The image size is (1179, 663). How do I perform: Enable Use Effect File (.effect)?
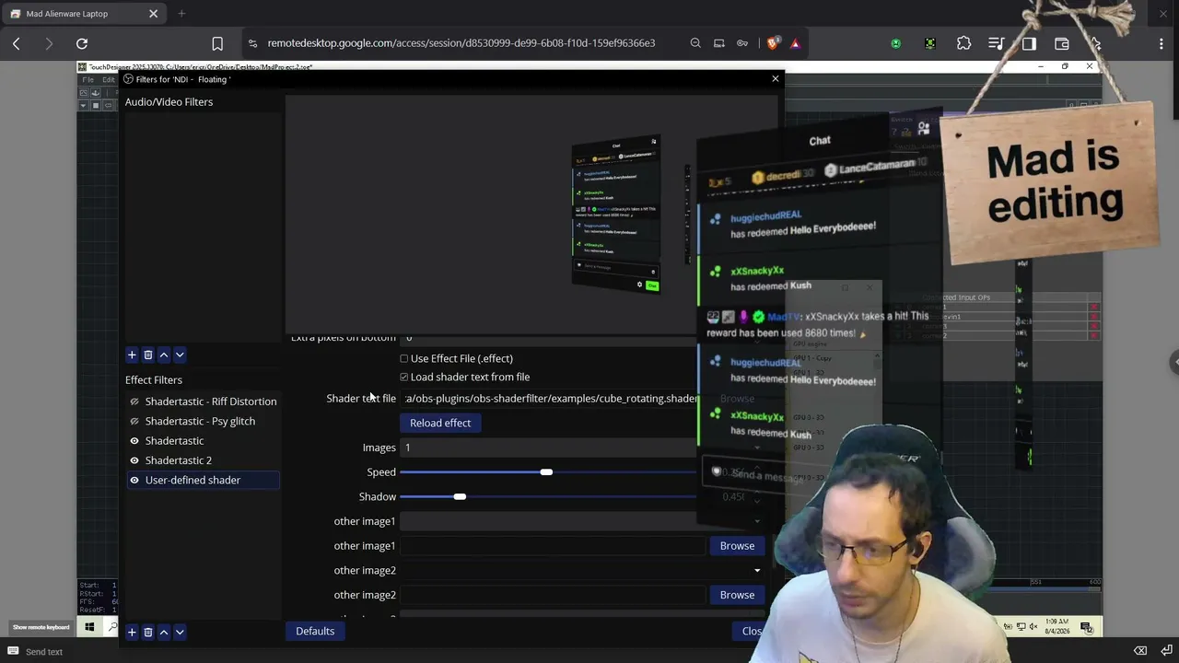tap(403, 358)
